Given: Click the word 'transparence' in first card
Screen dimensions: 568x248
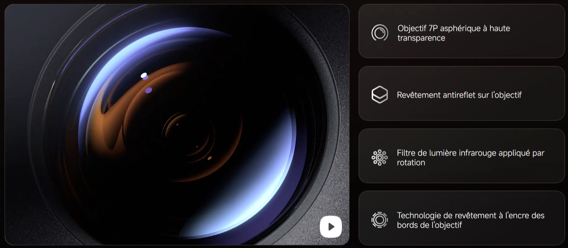Looking at the screenshot, I should point(421,38).
